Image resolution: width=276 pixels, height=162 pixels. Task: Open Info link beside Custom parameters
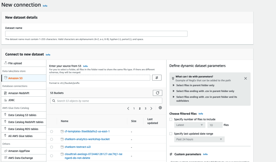[x=205, y=154]
